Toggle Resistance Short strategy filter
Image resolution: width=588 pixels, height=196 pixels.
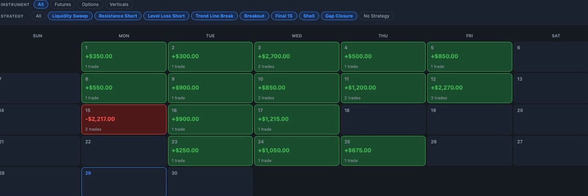tap(118, 16)
